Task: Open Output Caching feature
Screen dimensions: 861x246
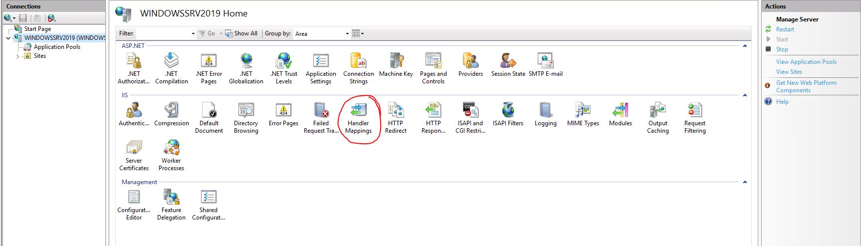Action: pyautogui.click(x=657, y=118)
